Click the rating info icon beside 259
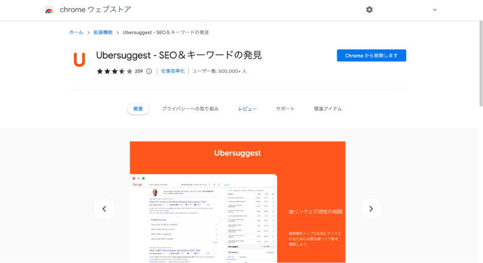 (x=149, y=72)
